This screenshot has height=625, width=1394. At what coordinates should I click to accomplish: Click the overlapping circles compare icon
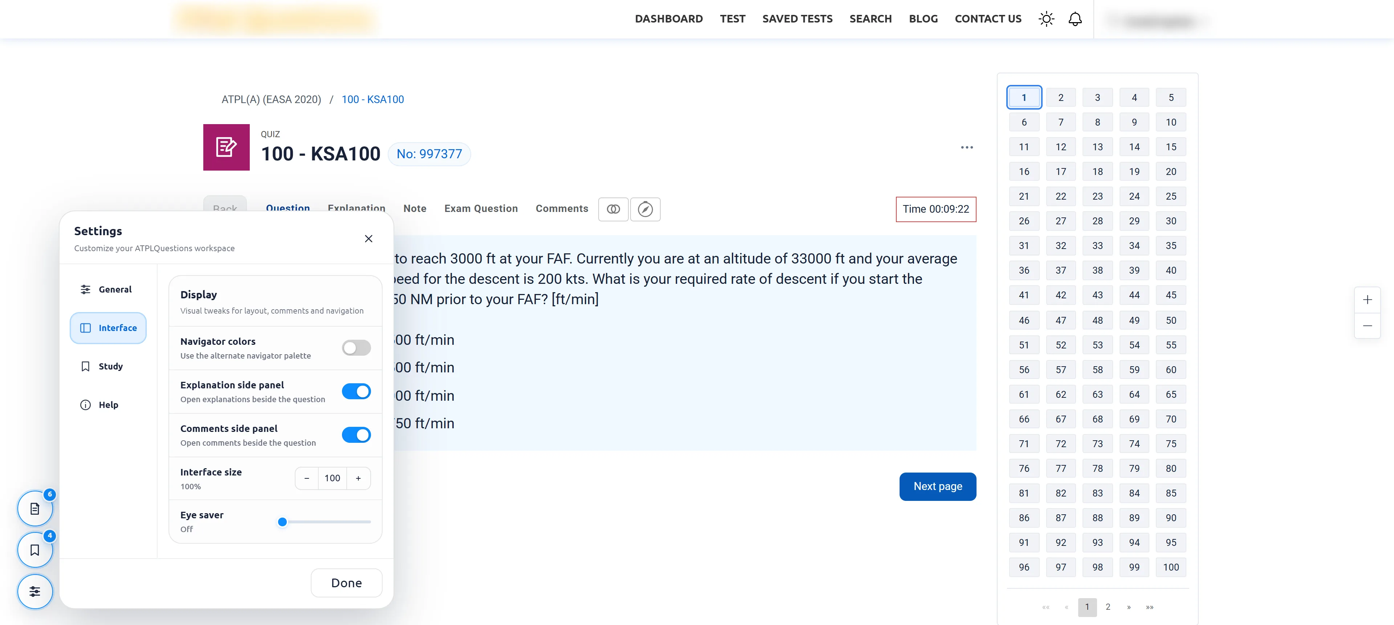(x=613, y=209)
